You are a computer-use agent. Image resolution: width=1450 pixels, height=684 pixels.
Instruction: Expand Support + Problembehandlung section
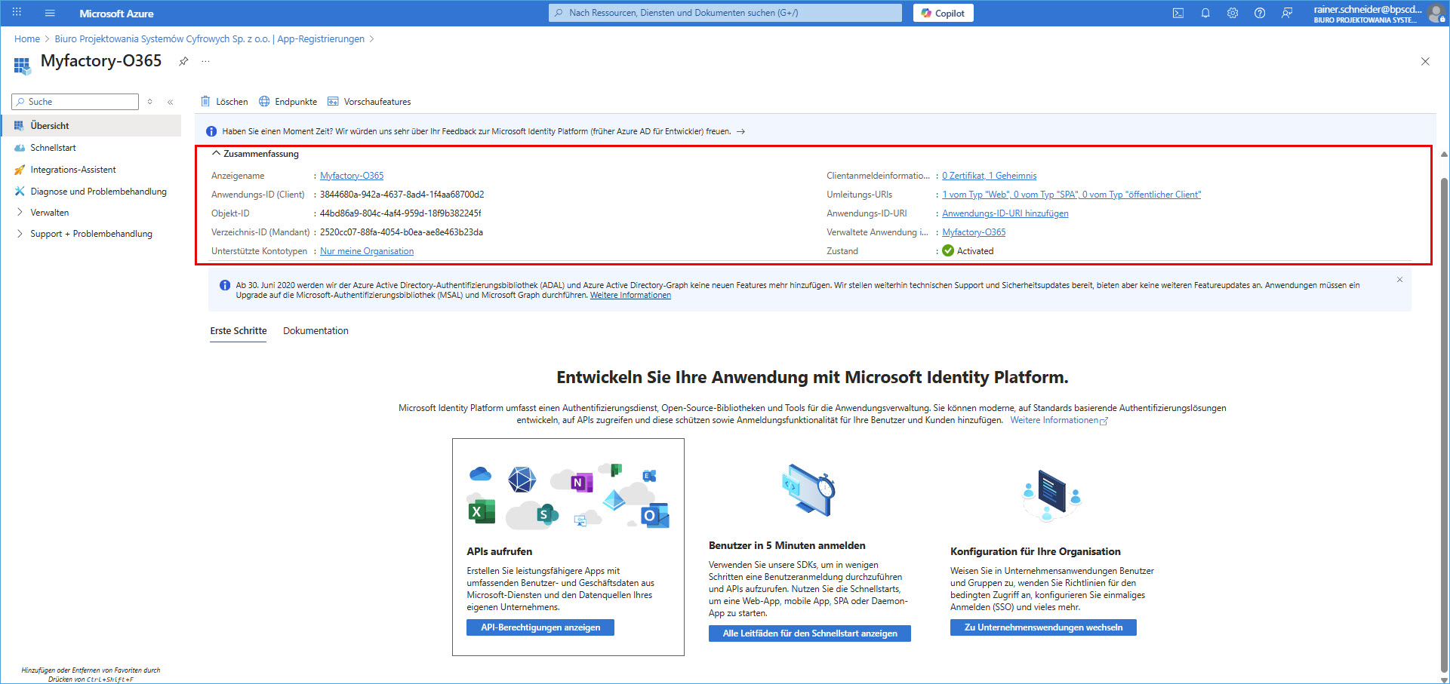coord(91,234)
